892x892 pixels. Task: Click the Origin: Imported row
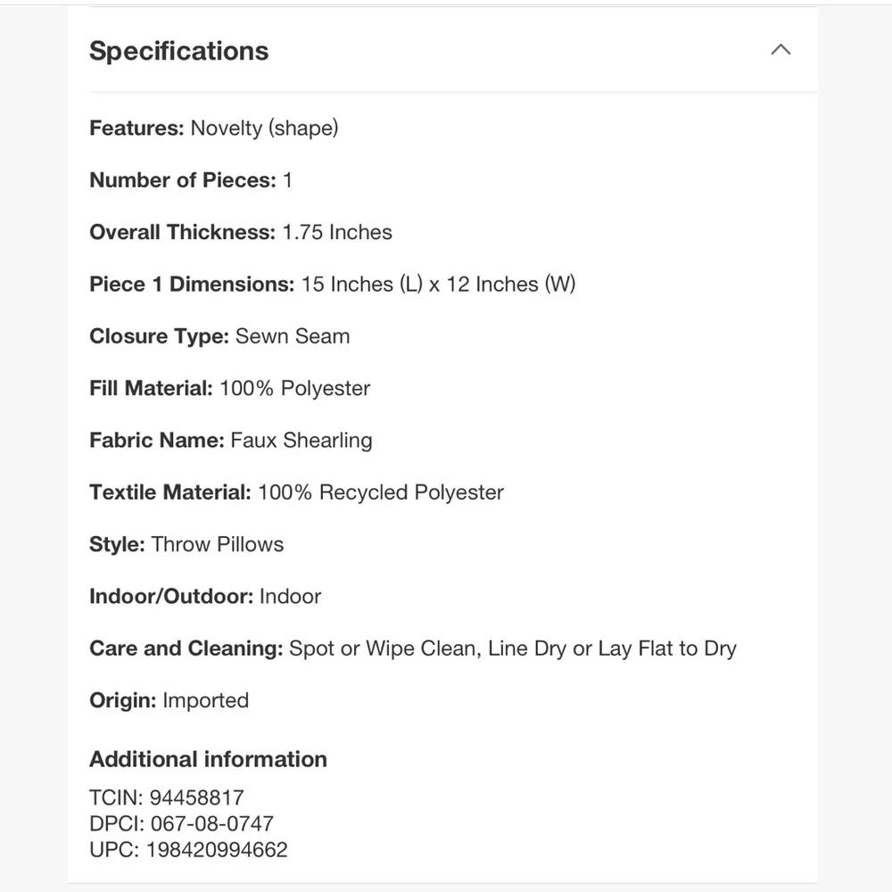click(x=169, y=701)
